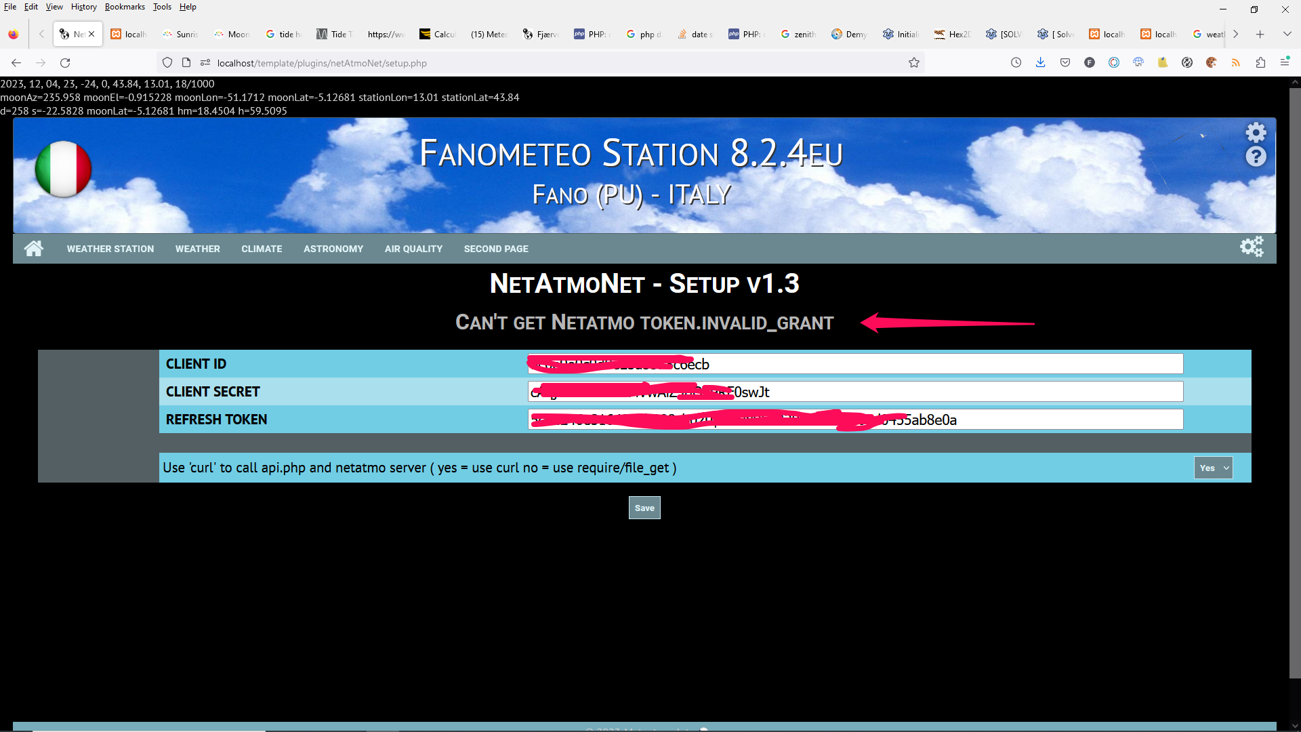This screenshot has height=732, width=1301.
Task: Open help question mark icon
Action: (x=1256, y=157)
